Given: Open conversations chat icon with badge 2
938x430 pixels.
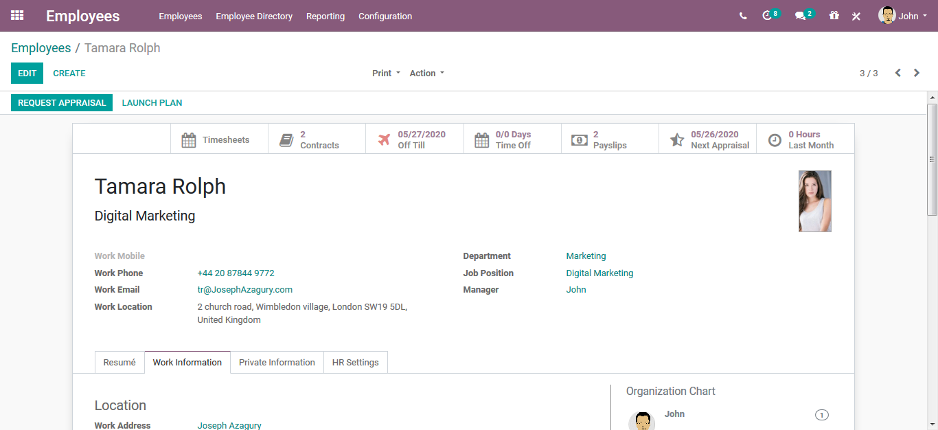Looking at the screenshot, I should 803,15.
